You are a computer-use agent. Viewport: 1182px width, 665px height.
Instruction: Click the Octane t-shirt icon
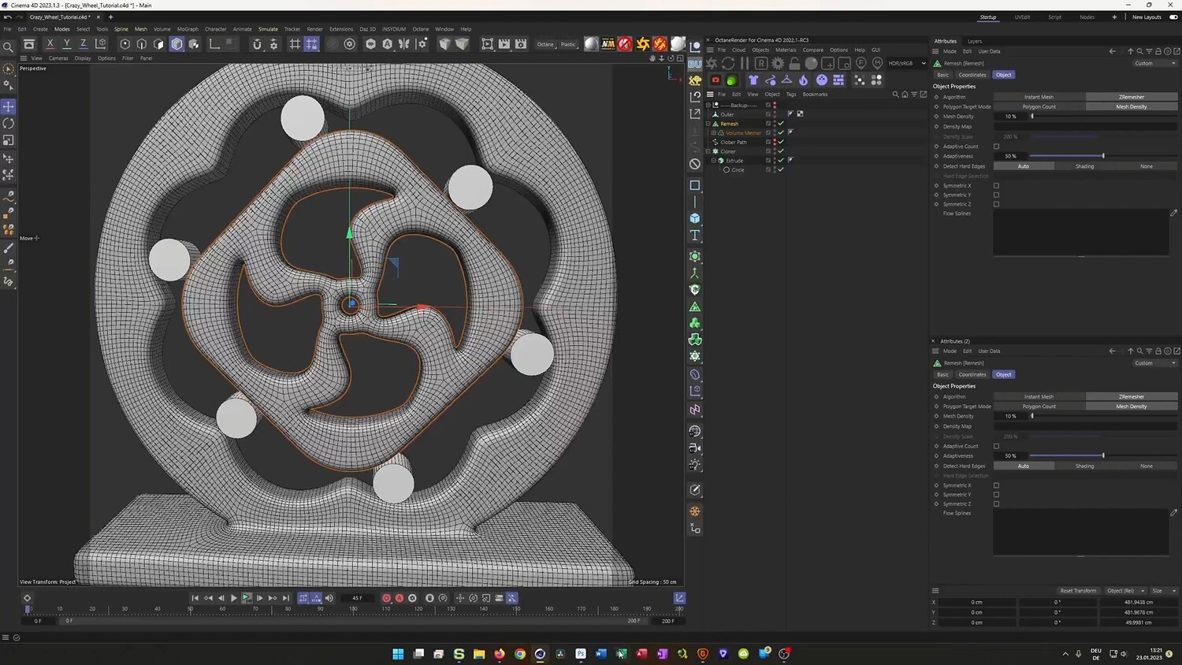753,80
